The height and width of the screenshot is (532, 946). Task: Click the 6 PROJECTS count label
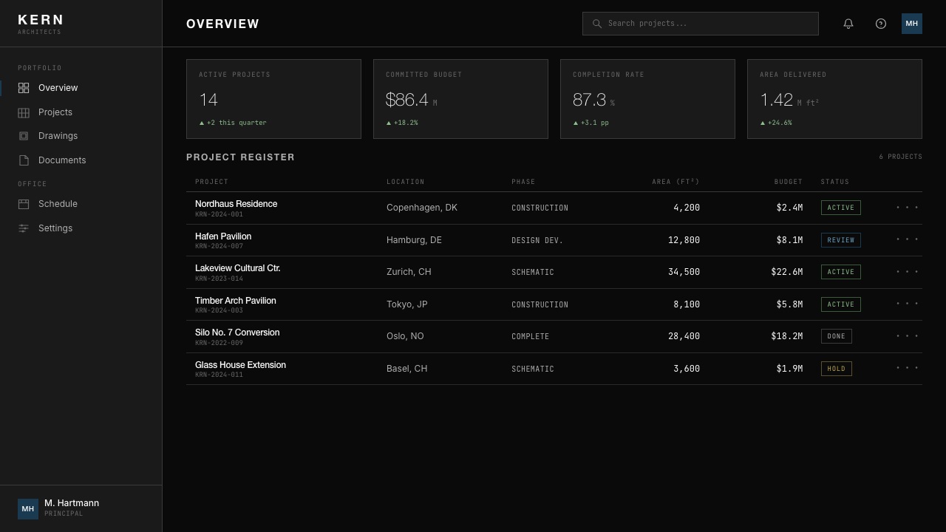point(900,157)
